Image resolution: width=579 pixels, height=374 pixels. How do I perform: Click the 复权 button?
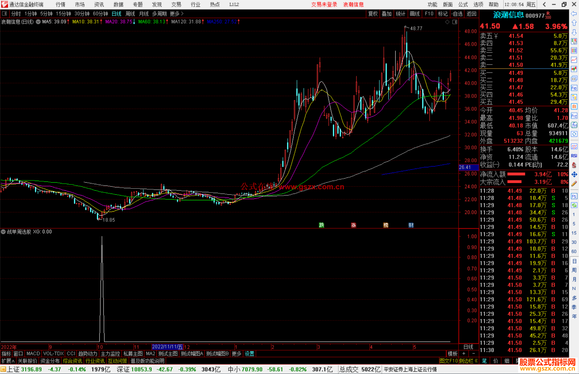pos(373,14)
